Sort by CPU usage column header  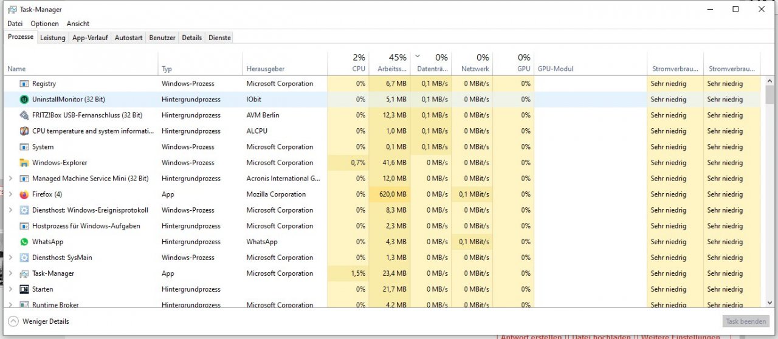(x=348, y=63)
